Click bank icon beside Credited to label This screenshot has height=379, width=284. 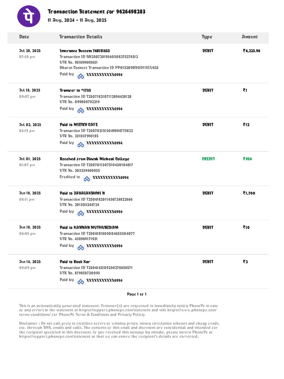[x=87, y=179]
